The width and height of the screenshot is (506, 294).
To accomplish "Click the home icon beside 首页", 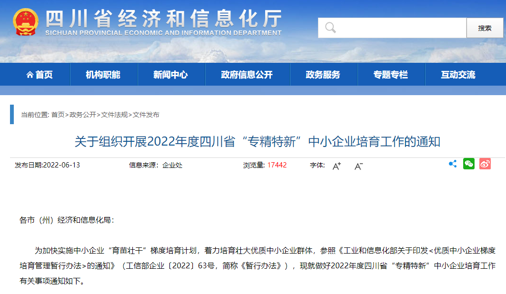I will (x=30, y=75).
